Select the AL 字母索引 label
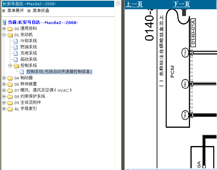The height and width of the screenshot is (170, 217). click(x=26, y=109)
